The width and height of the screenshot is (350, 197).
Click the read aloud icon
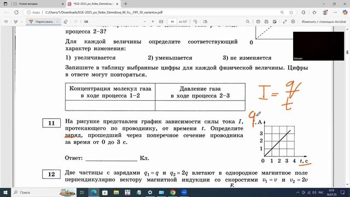[86, 22]
